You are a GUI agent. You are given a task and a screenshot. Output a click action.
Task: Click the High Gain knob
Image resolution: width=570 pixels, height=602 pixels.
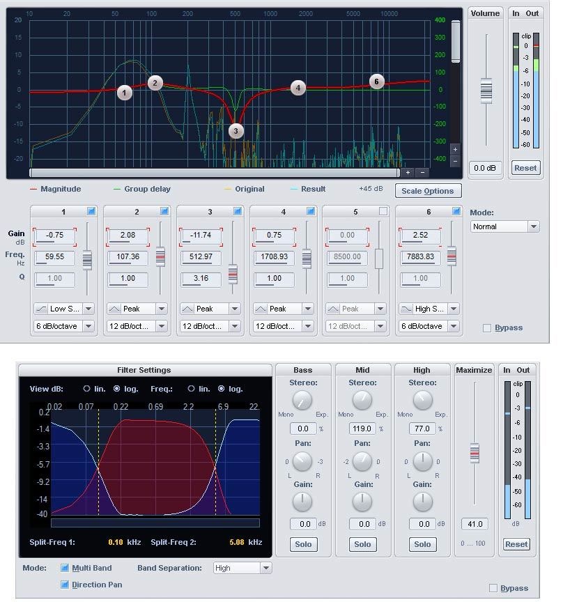coord(422,501)
